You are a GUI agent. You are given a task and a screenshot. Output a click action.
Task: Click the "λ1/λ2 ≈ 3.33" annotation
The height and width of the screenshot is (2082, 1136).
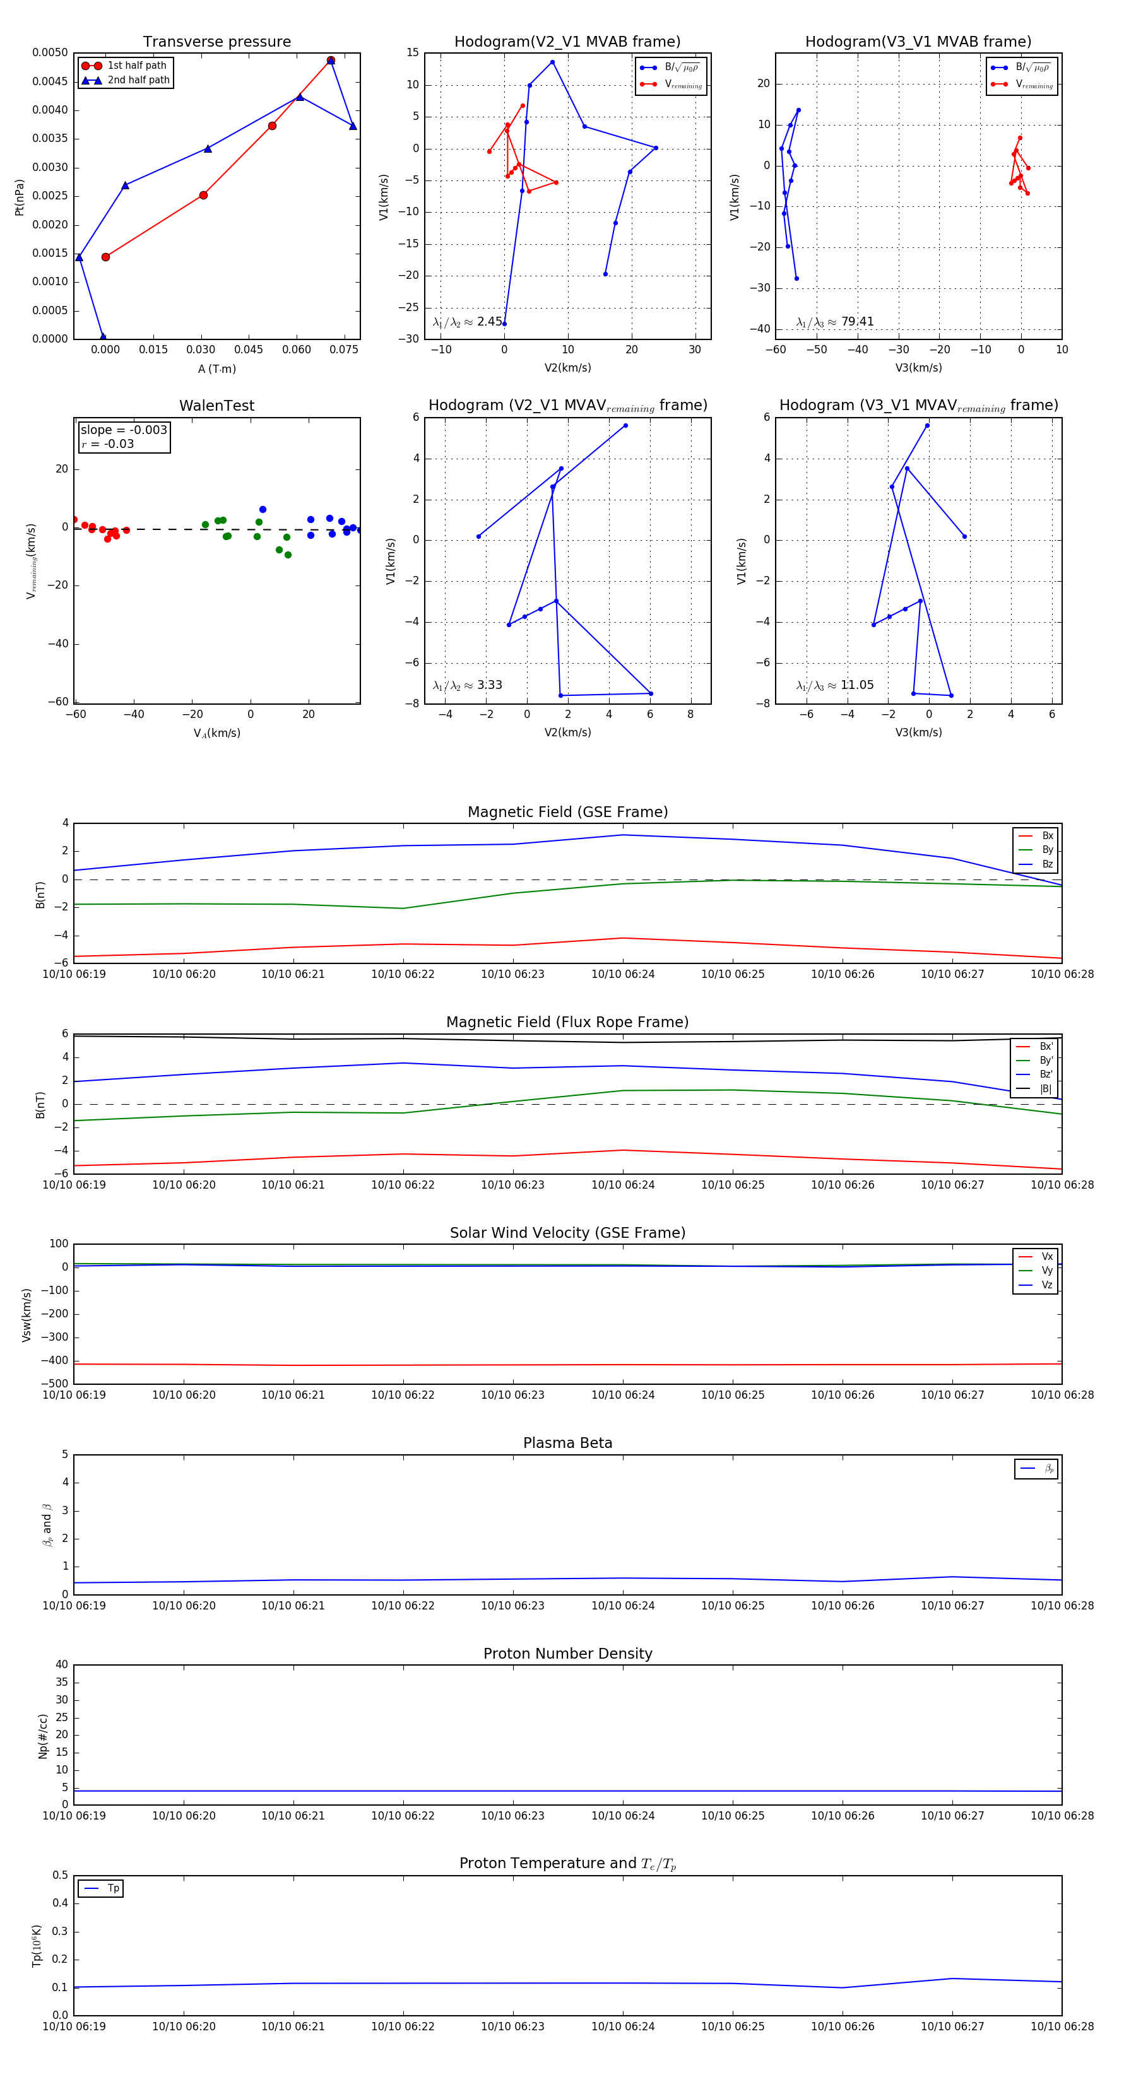pyautogui.click(x=467, y=685)
